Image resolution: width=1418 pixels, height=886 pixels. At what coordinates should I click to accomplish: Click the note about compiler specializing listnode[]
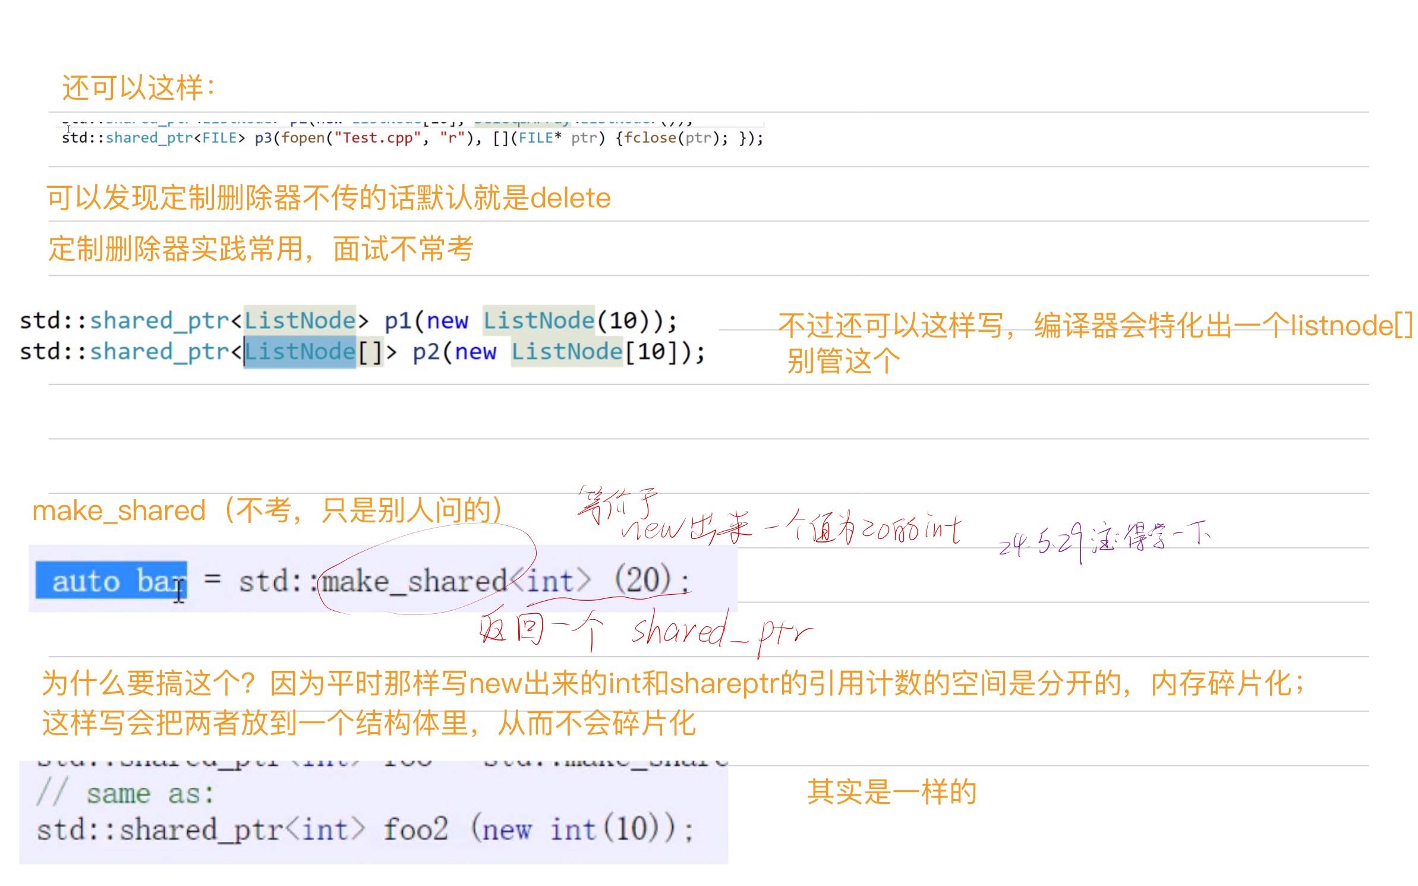[x=1095, y=326]
